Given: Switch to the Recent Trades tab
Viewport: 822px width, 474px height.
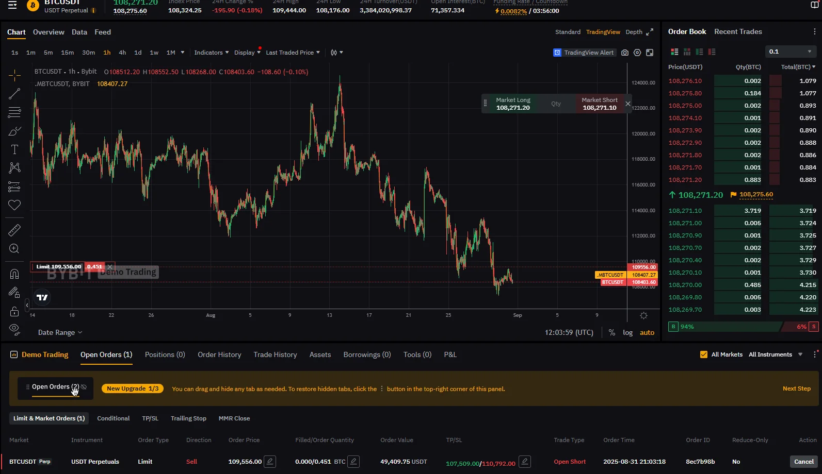Looking at the screenshot, I should 738,31.
